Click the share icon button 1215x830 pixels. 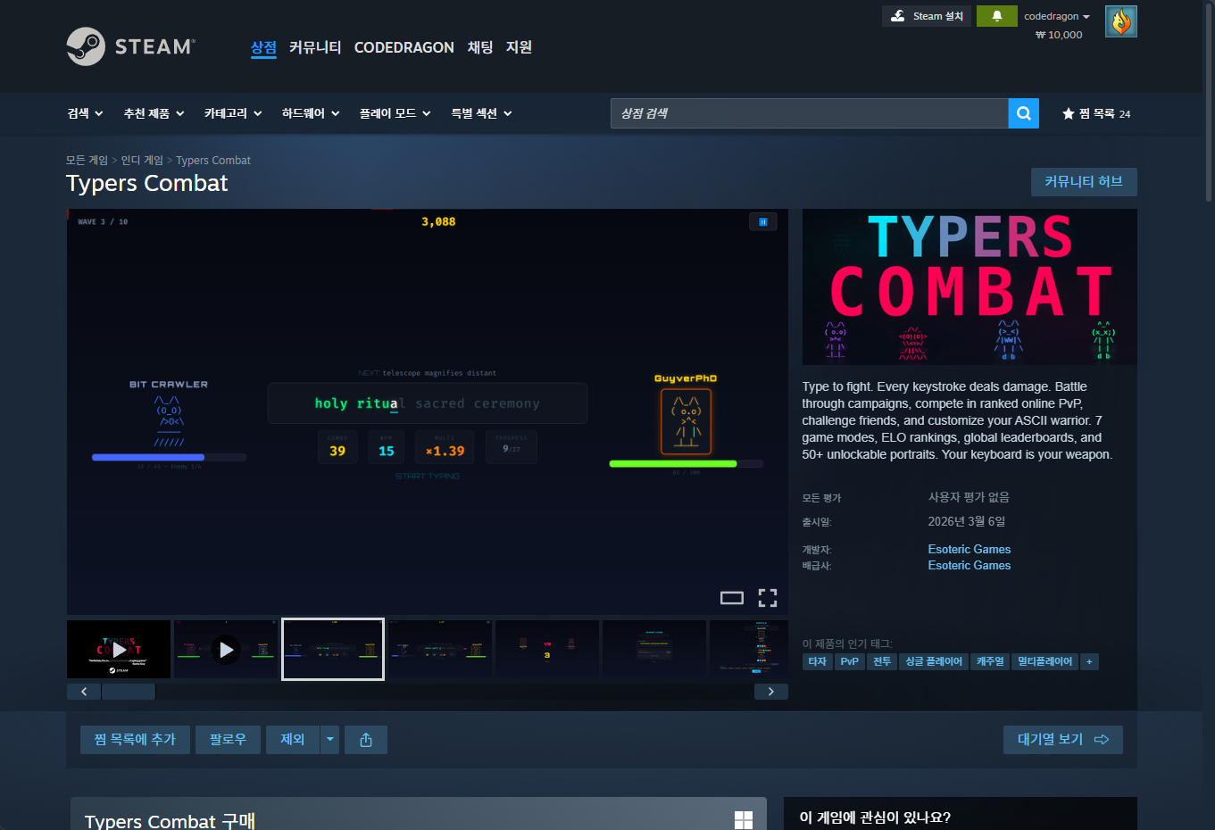point(366,740)
